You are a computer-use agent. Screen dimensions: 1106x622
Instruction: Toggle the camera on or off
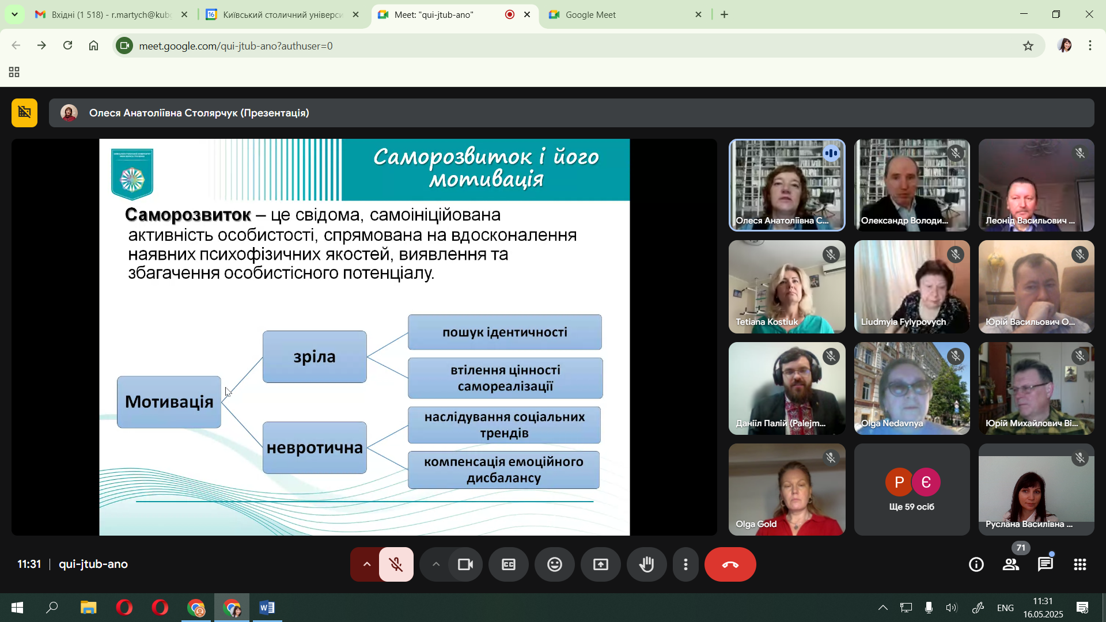pos(465,564)
